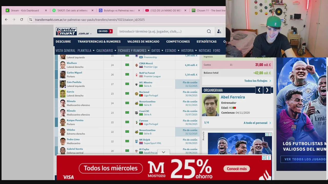Image resolution: width=328 pixels, height=184 pixels.
Task: Open the FORO section
Action: [x=217, y=51]
